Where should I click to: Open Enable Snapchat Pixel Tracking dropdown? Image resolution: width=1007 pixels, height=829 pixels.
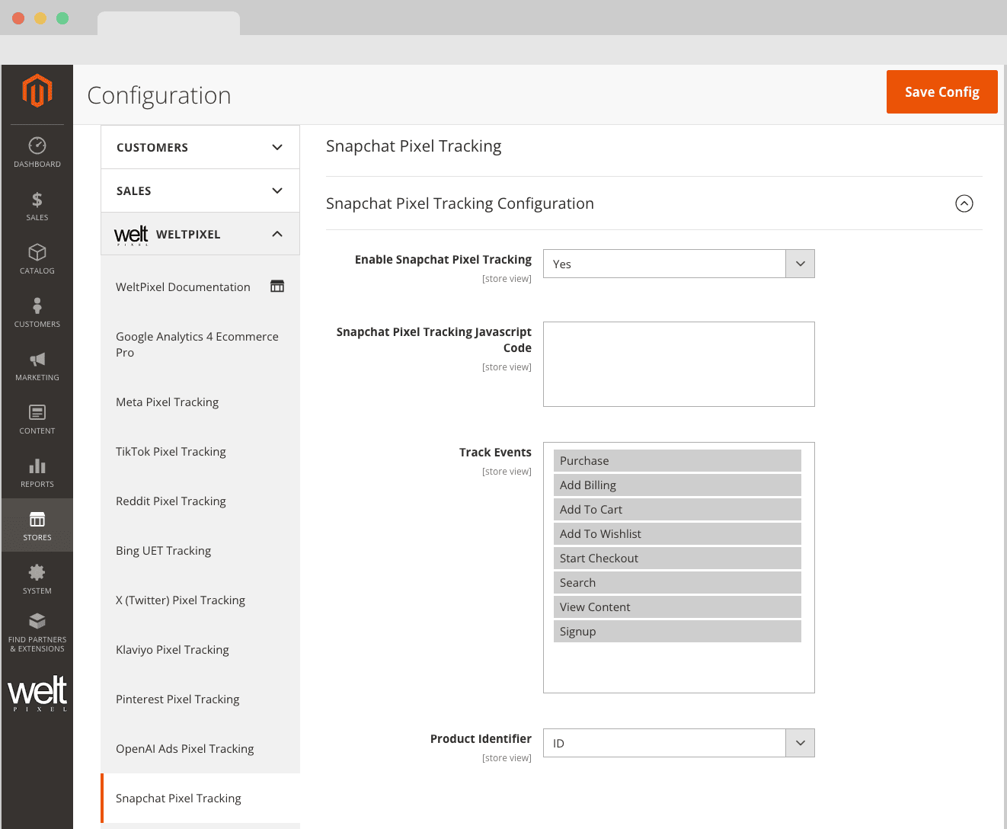point(679,264)
